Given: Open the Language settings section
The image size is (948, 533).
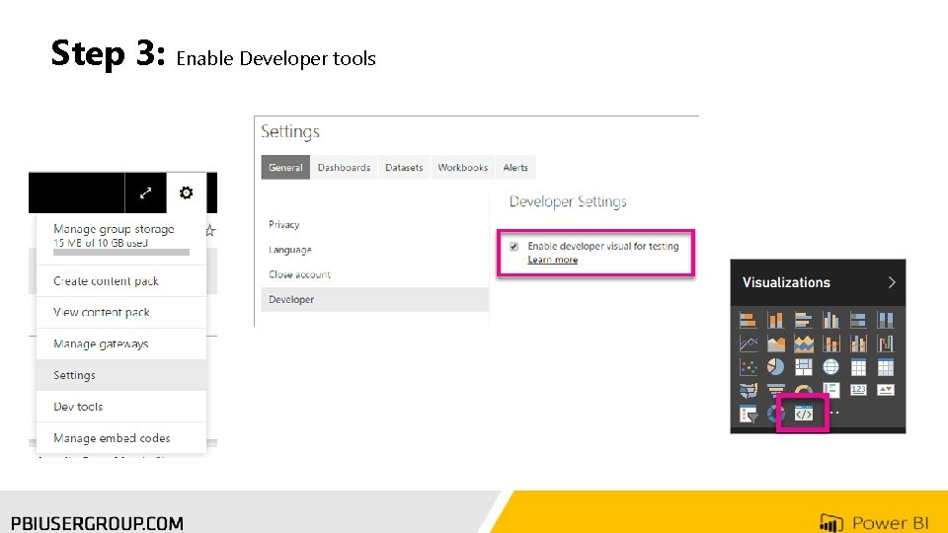Looking at the screenshot, I should pos(290,250).
